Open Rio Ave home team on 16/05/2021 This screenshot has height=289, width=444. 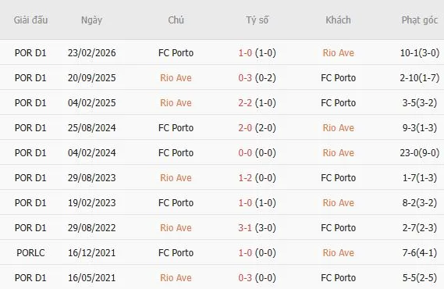(176, 277)
